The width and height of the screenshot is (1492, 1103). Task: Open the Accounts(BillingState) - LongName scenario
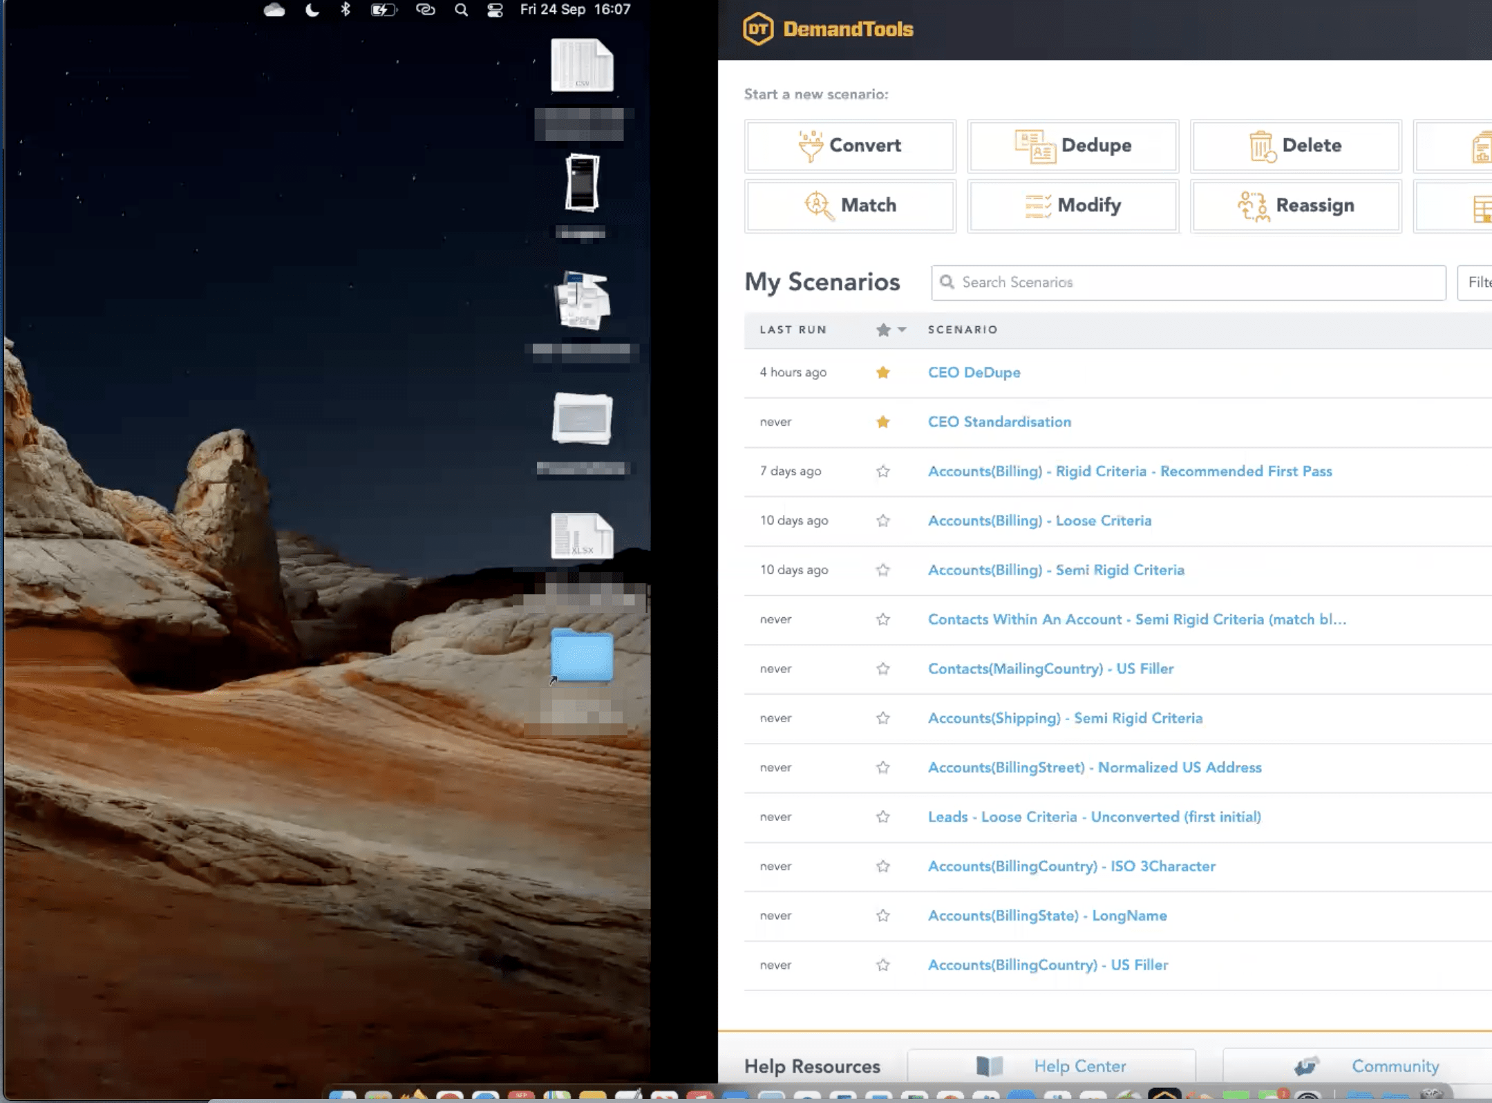(x=1048, y=915)
